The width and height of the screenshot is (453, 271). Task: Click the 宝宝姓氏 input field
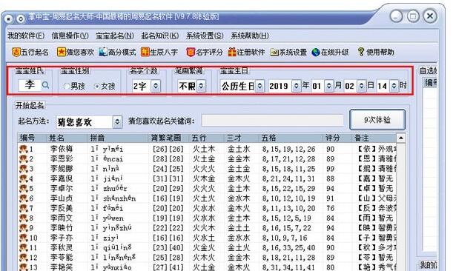[30, 85]
